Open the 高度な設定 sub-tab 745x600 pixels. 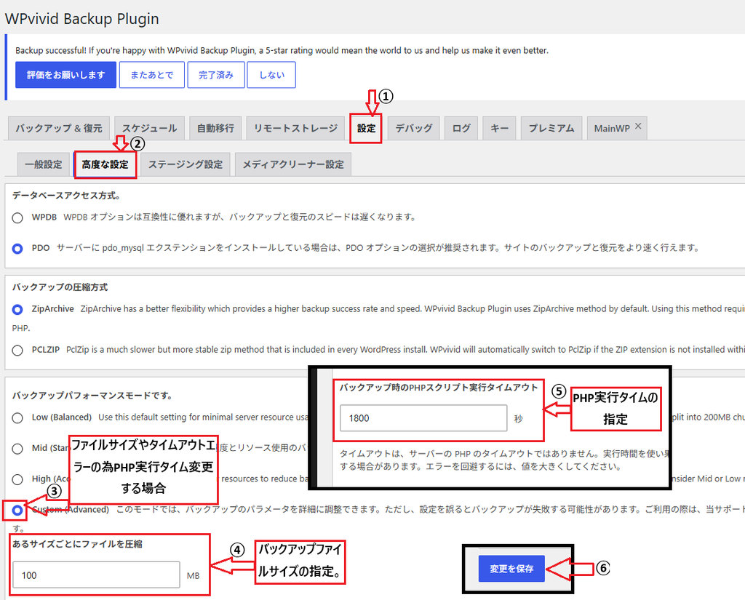coord(105,164)
